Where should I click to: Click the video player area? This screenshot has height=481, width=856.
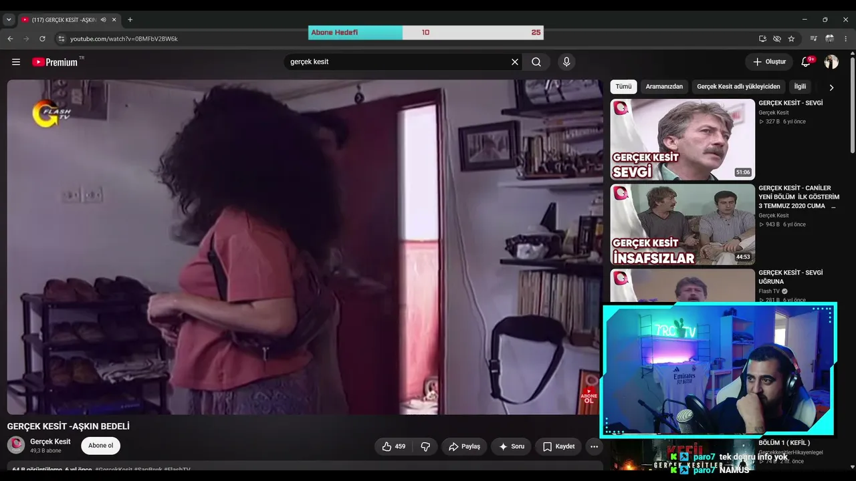(305, 247)
